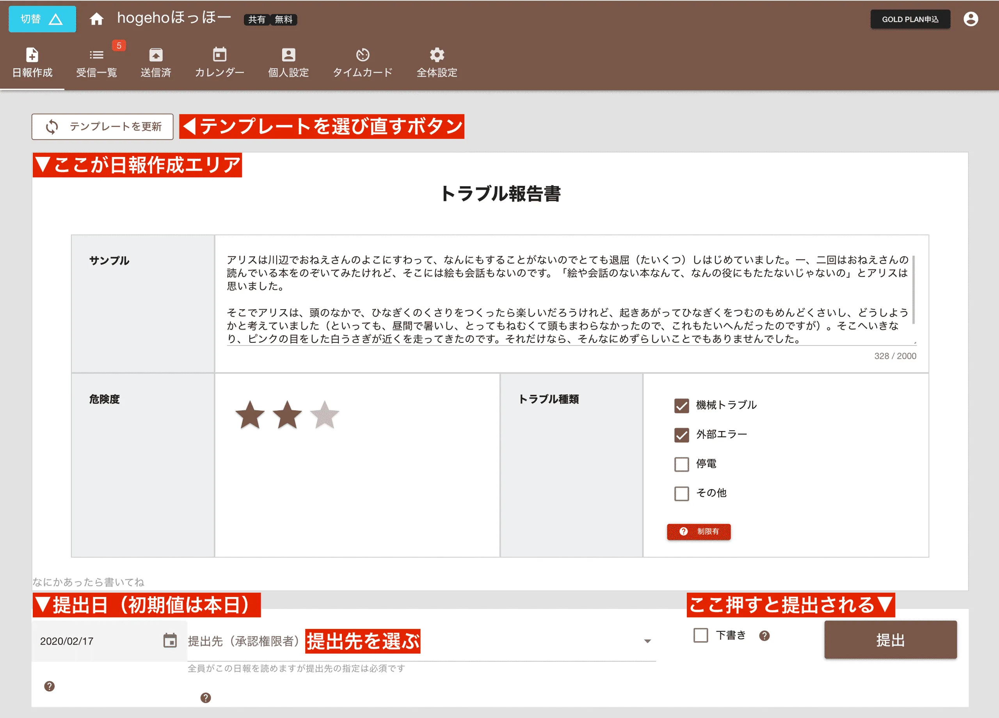Check the 停電 trouble type checkbox
This screenshot has height=718, width=999.
681,464
